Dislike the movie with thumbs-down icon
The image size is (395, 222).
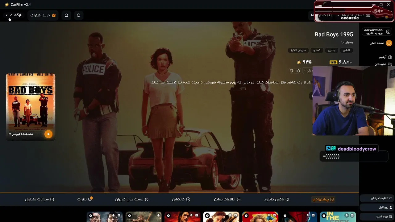(x=292, y=71)
